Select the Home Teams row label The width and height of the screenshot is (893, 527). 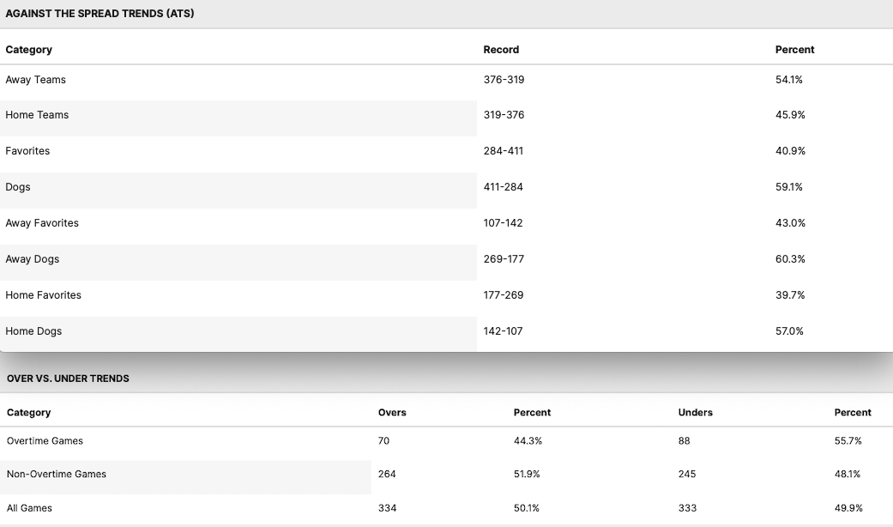coord(37,115)
